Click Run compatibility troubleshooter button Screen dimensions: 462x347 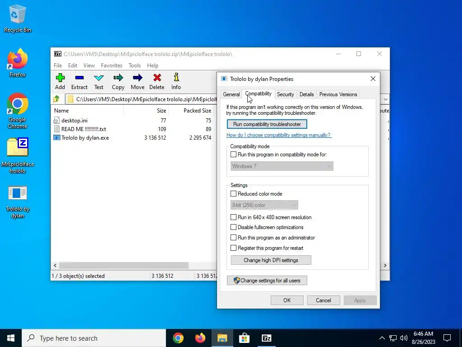point(267,124)
